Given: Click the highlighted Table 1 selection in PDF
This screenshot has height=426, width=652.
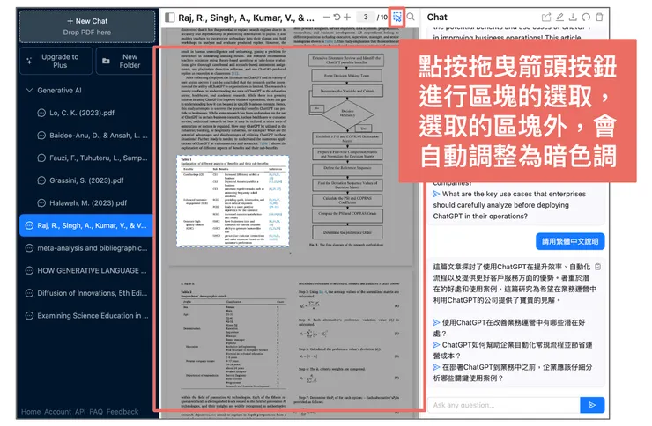Looking at the screenshot, I should pyautogui.click(x=233, y=202).
